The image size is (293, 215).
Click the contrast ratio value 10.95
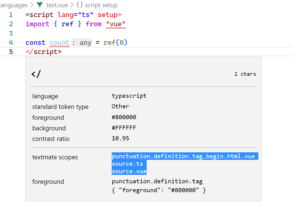[120, 139]
